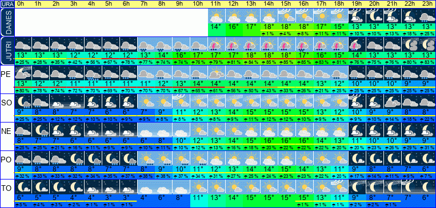Image resolution: width=436 pixels, height=208 pixels.
Task: Select the JUTRI 0h night rain cloud icon
Action: click(23, 44)
